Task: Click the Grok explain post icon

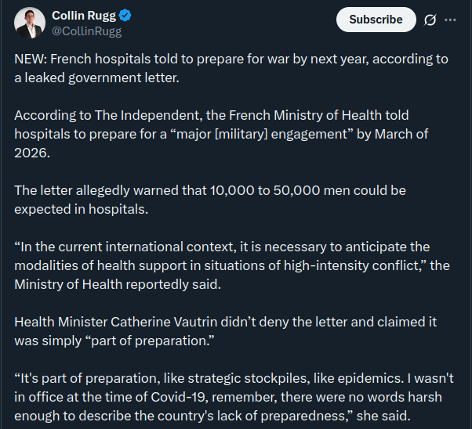Action: pyautogui.click(x=429, y=20)
